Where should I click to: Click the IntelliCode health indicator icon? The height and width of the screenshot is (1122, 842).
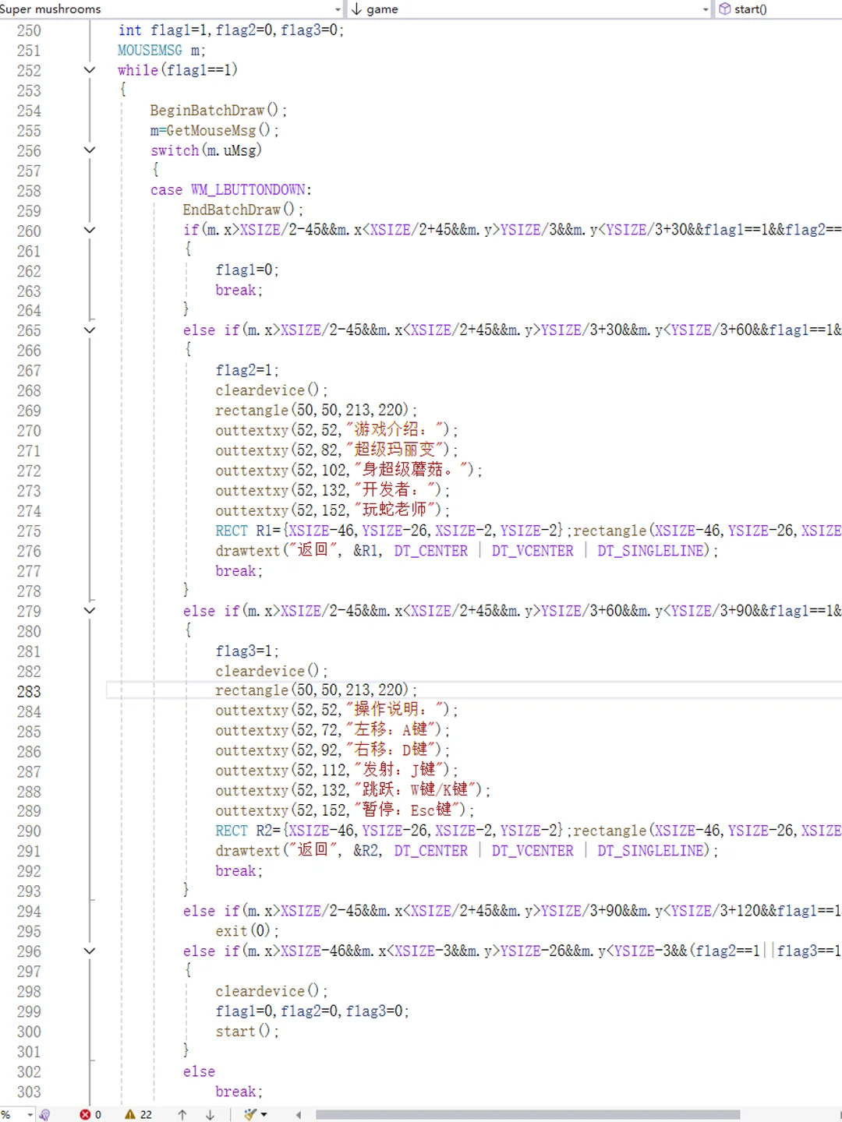click(x=44, y=1115)
